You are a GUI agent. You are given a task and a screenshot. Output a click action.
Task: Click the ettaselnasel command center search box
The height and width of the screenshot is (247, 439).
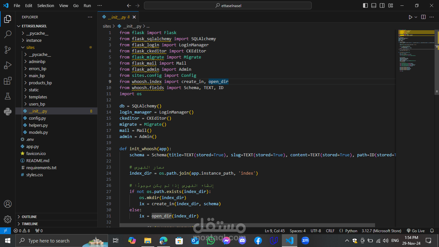(228, 5)
